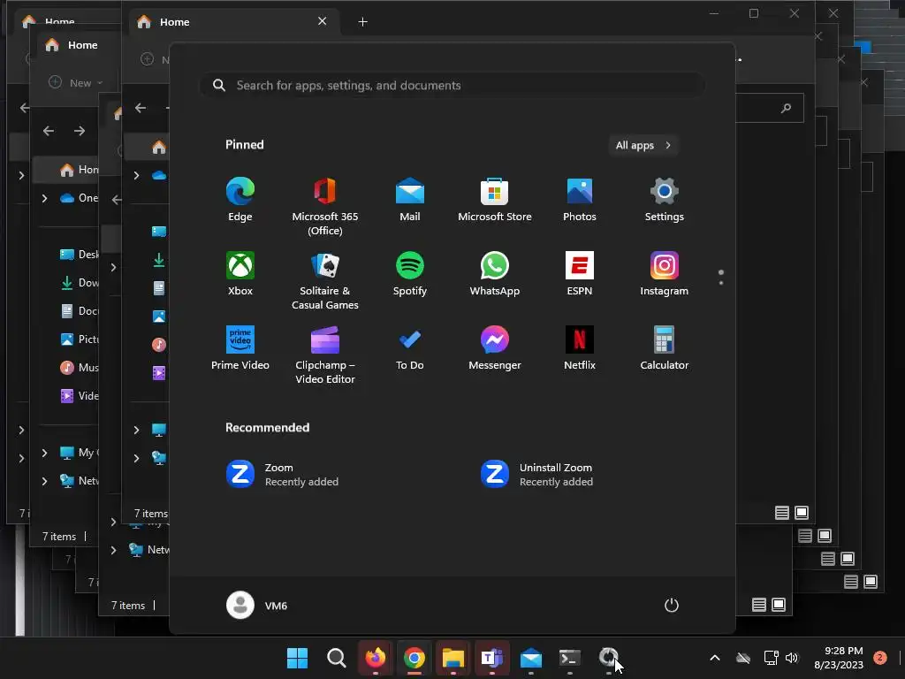Launch the ESPN app
Screen dimensions: 905x679
[580, 274]
